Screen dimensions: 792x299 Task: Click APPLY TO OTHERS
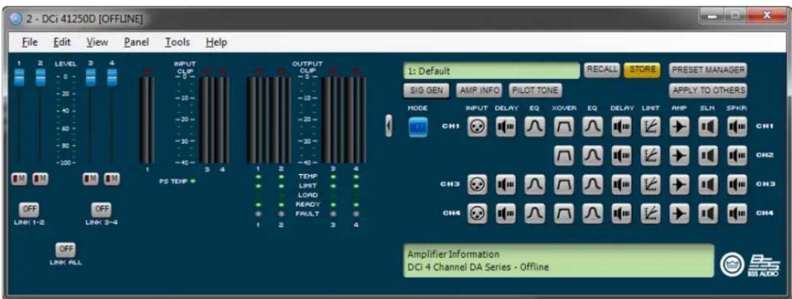coord(708,91)
